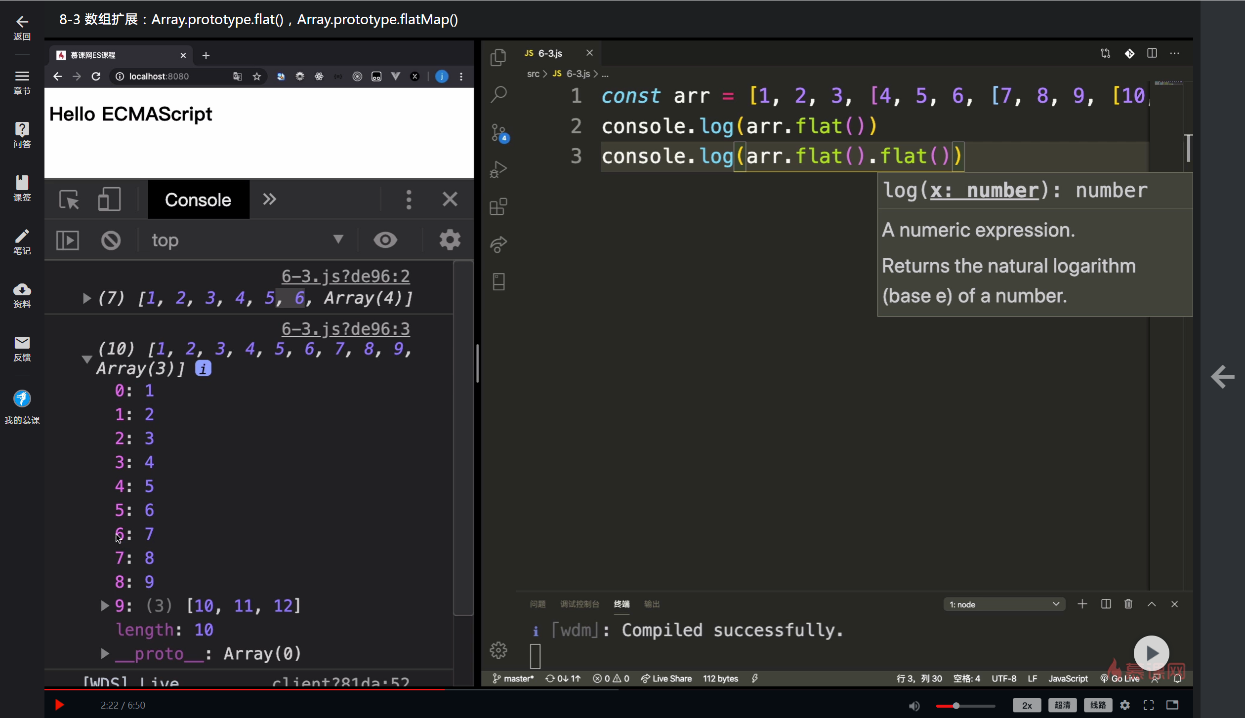Screen dimensions: 1245x718
Task: Click the 2x playback speed button
Action: [1027, 705]
